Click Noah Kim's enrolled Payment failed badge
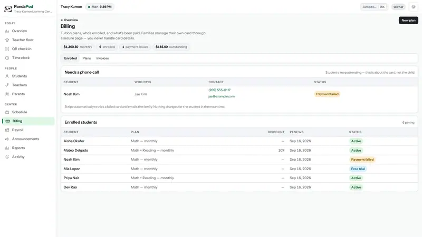The height and width of the screenshot is (237, 422). click(x=362, y=160)
